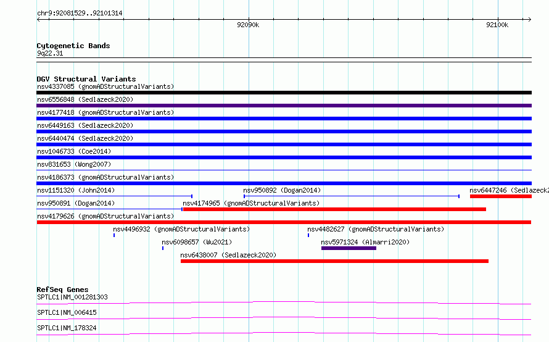The height and width of the screenshot is (342, 549).
Task: Open the nsv950891 (Dogan2014) label
Action: 76,203
